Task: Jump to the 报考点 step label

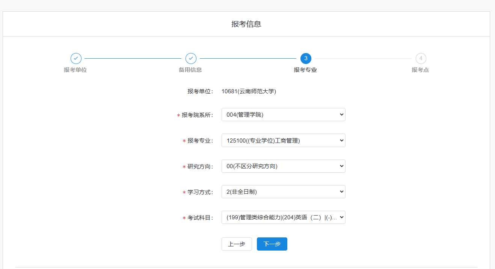Action: coord(420,70)
